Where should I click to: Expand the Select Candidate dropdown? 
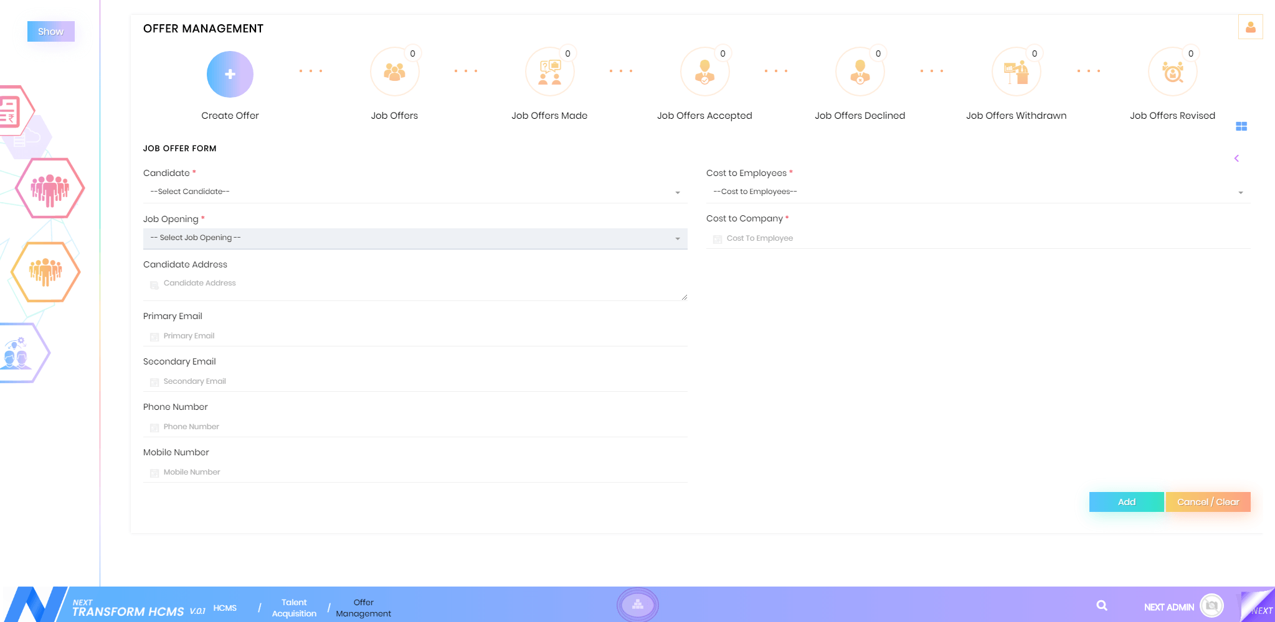click(x=415, y=192)
